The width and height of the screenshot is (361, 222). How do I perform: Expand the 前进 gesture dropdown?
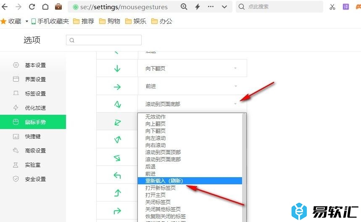click(235, 86)
